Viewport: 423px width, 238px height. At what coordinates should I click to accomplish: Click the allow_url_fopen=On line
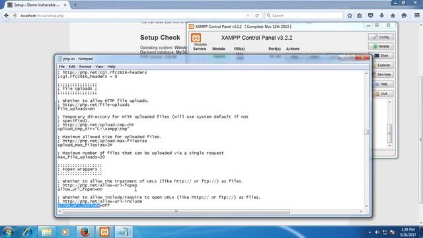coord(80,190)
